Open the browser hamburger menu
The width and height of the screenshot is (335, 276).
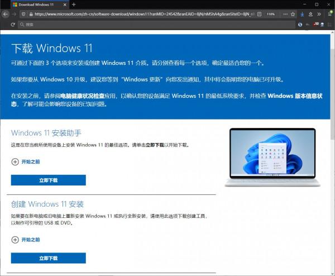tap(330, 14)
